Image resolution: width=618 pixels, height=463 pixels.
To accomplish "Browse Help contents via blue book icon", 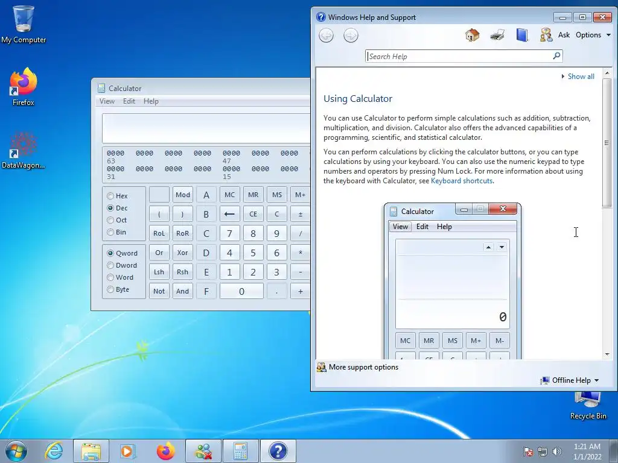I will (x=522, y=35).
